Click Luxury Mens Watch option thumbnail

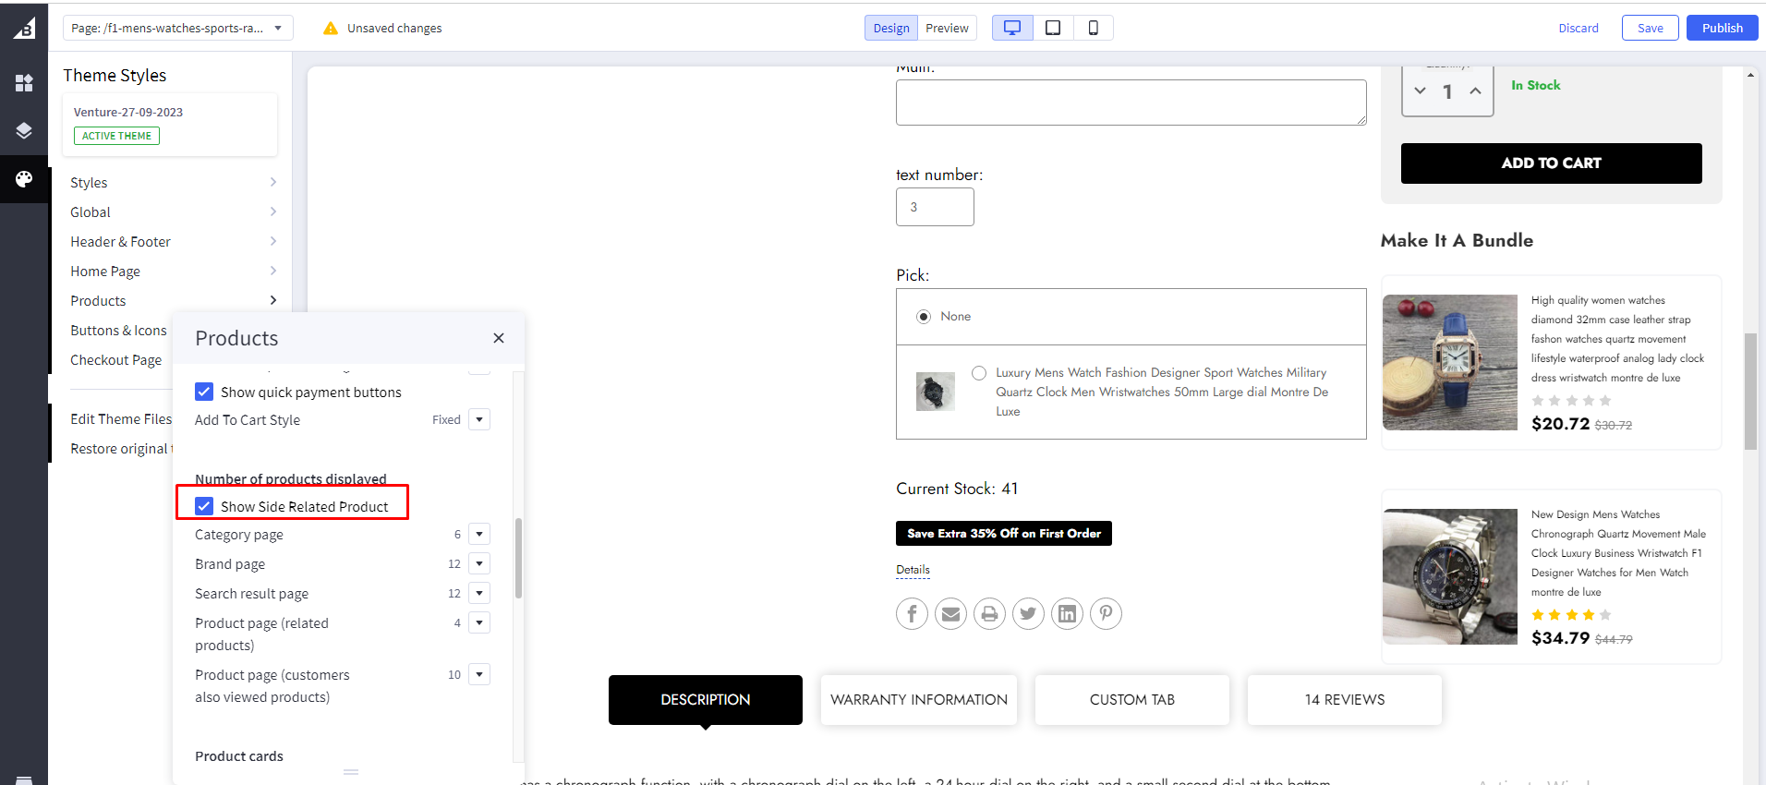pos(936,392)
